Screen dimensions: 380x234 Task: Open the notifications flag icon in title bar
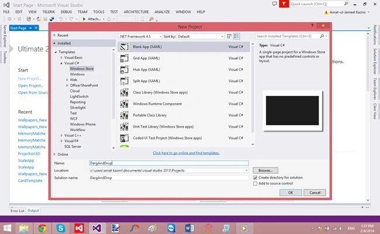coord(284,4)
